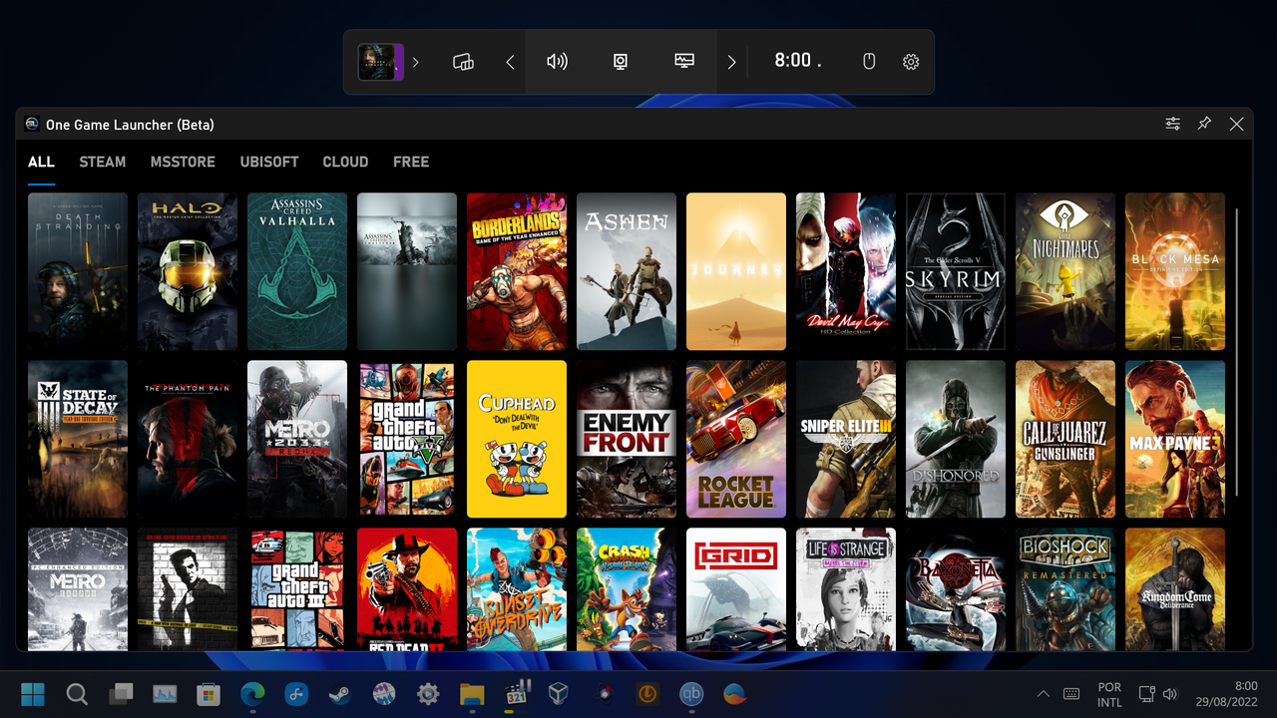This screenshot has width=1277, height=718.
Task: Launch Death Stranding from library grid
Action: (78, 271)
